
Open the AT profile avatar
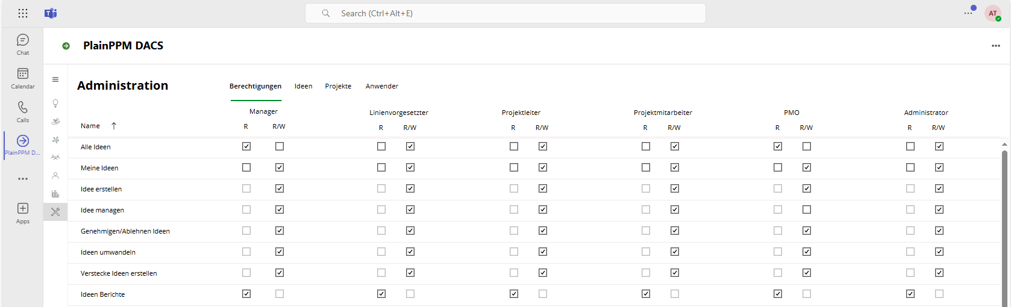coord(992,13)
